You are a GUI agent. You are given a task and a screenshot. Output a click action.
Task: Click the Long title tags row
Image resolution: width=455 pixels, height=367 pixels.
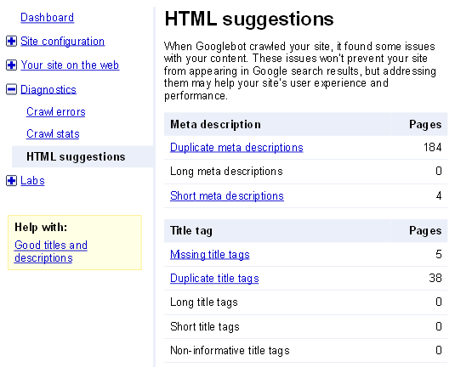305,302
